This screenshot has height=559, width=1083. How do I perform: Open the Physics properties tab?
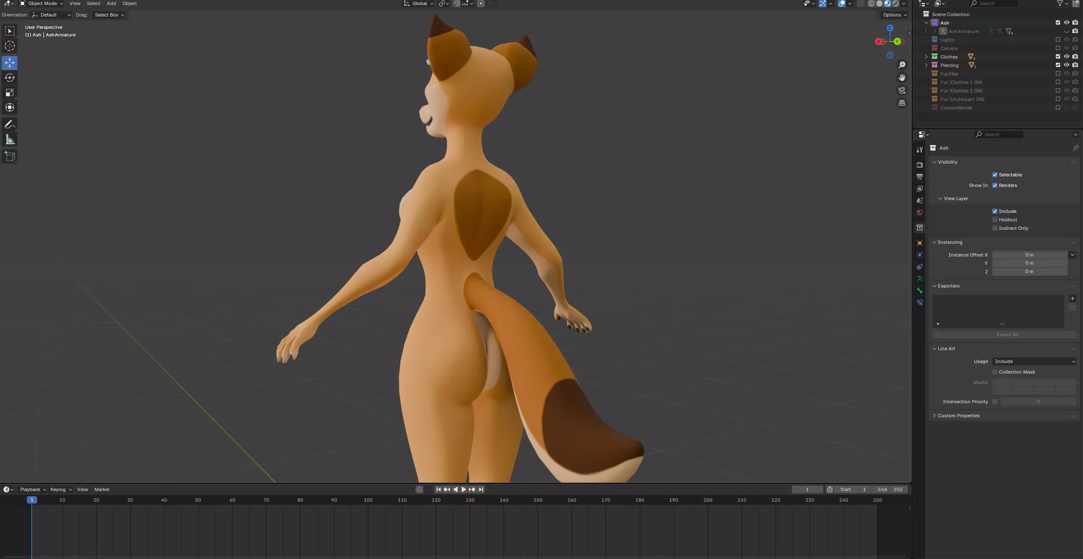920,255
